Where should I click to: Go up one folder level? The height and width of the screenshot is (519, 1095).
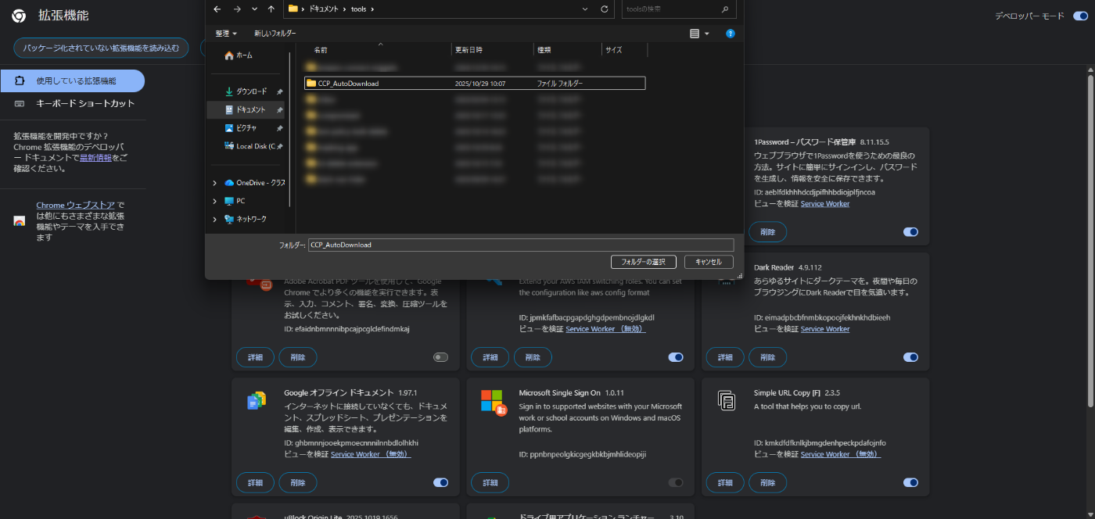click(x=271, y=9)
